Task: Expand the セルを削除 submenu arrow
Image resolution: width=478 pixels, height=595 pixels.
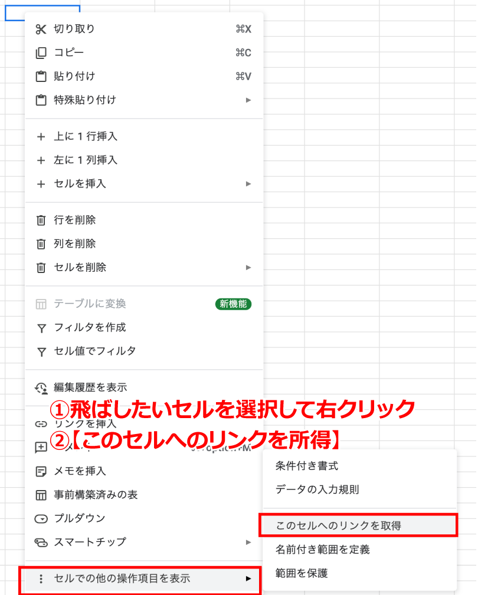Action: tap(248, 268)
